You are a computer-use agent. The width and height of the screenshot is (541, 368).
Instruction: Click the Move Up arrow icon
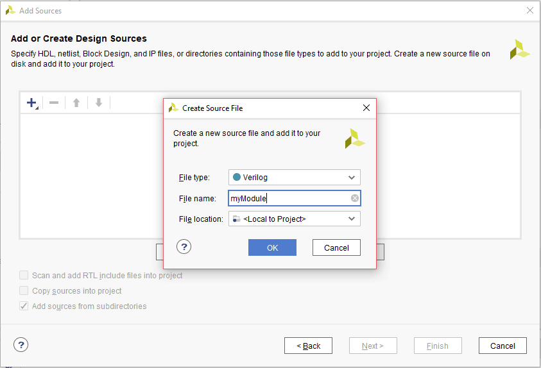pyautogui.click(x=76, y=103)
